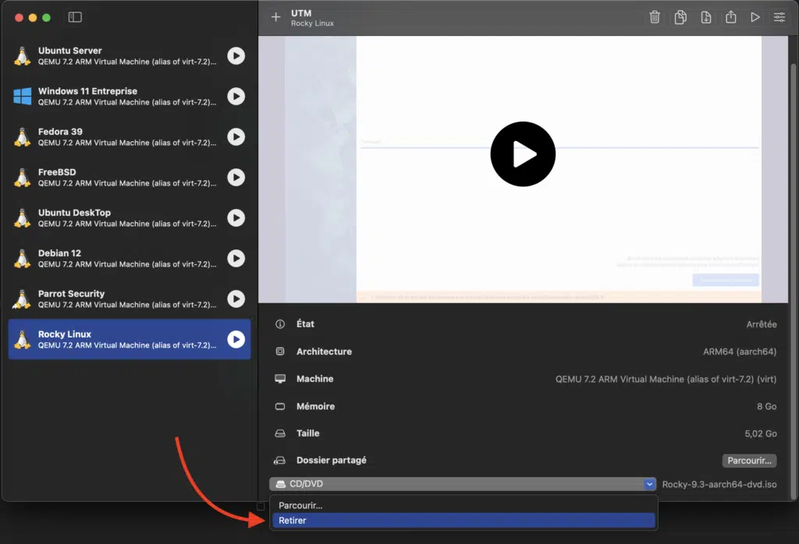Select FreeBSD in the VM list
The image size is (799, 544).
(x=130, y=177)
